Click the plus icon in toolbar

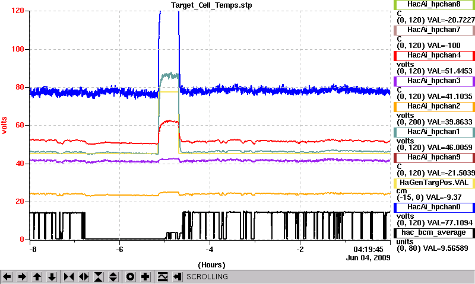145,277
